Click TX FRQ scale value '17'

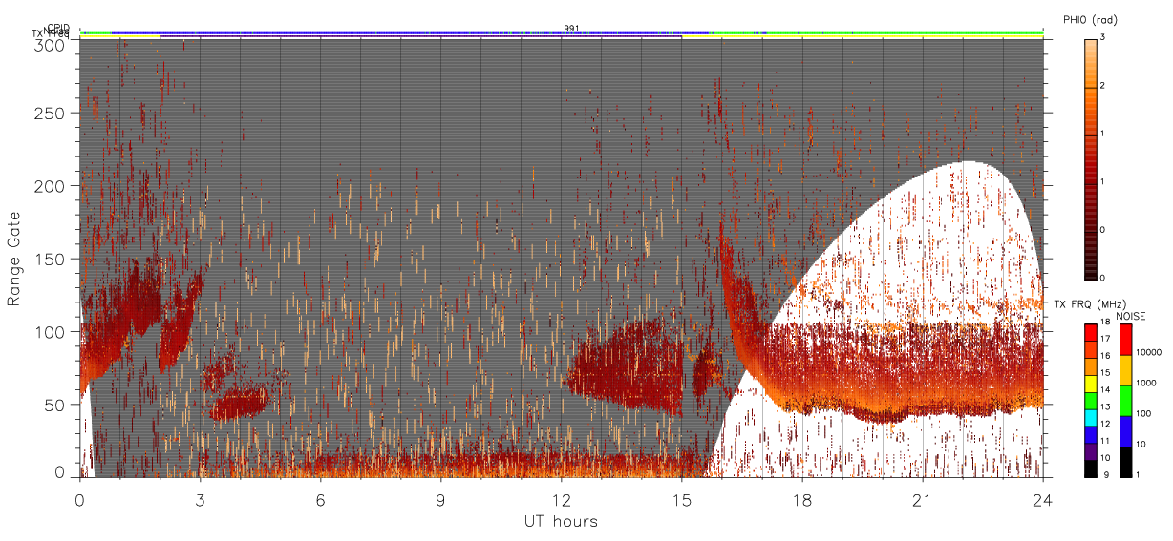(x=1105, y=339)
